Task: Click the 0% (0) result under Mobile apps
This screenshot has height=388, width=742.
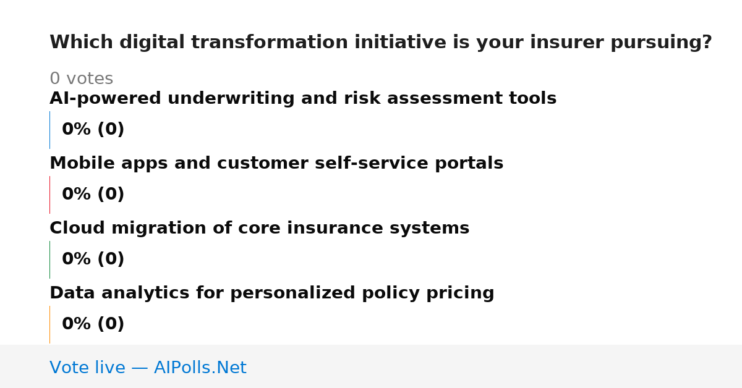Action: pos(93,195)
